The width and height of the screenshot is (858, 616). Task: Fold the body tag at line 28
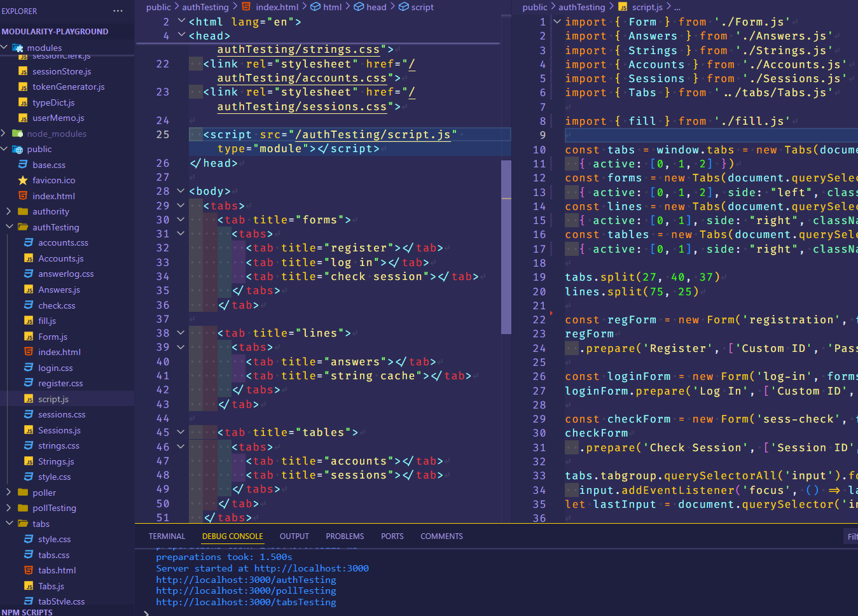pyautogui.click(x=181, y=191)
